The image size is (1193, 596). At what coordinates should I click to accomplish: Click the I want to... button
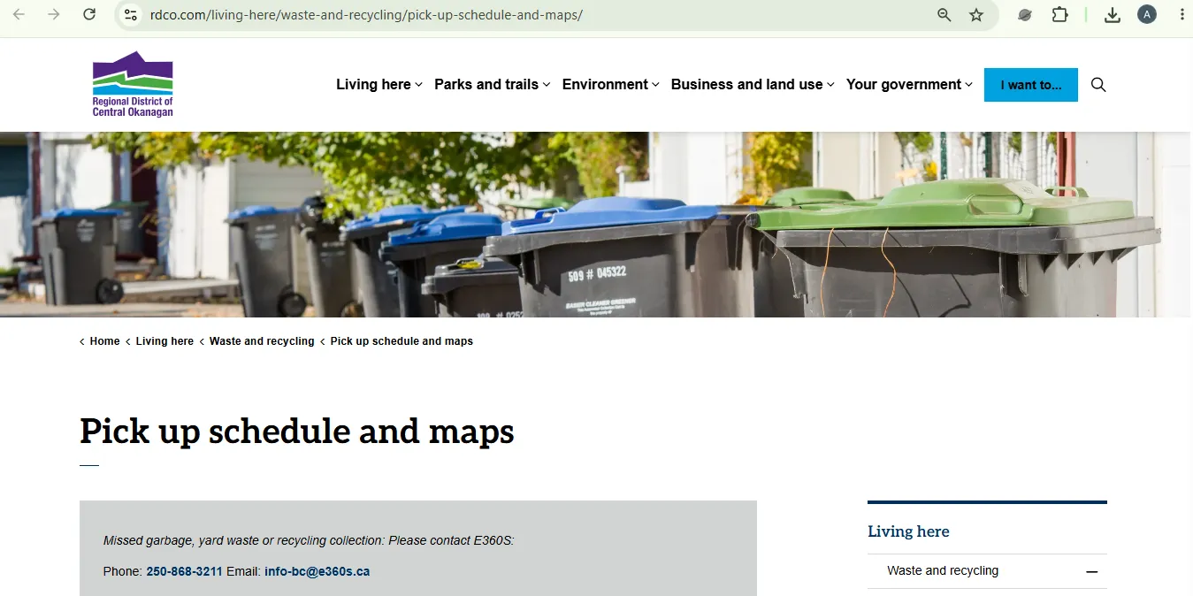point(1031,85)
